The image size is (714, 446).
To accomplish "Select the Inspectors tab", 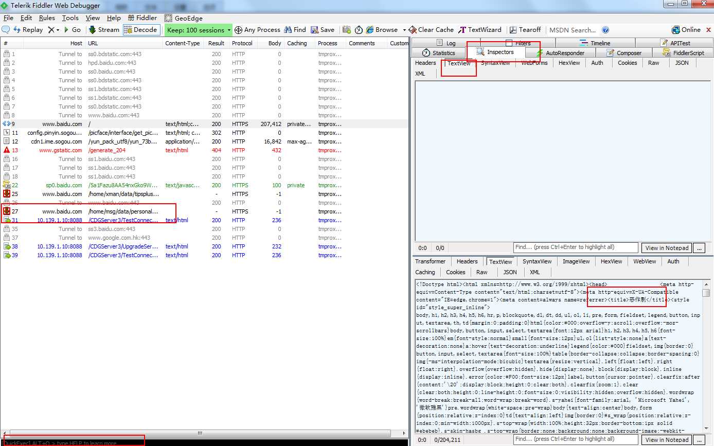I will click(x=495, y=52).
